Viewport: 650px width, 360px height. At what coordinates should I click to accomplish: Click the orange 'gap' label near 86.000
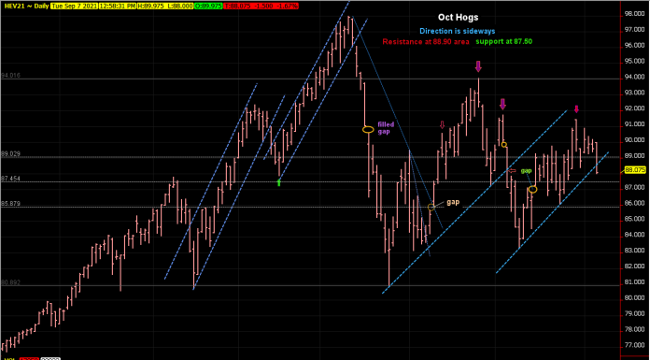pos(453,202)
